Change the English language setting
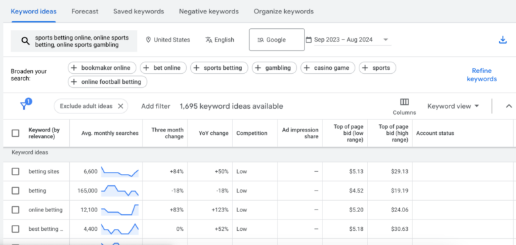 click(220, 40)
